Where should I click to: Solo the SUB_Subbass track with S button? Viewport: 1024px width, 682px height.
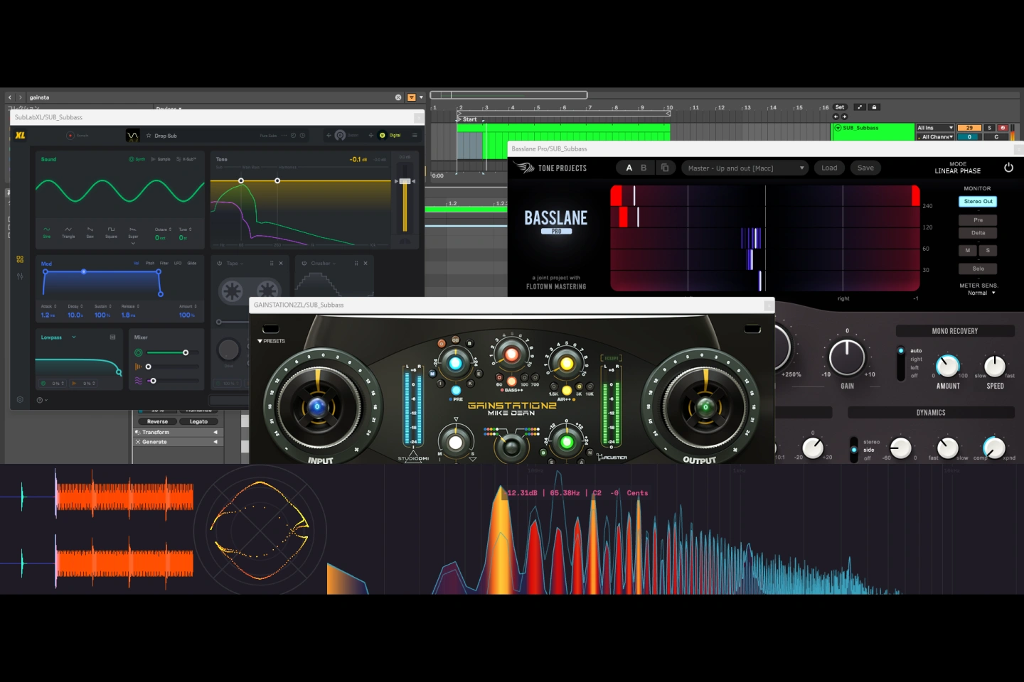988,128
